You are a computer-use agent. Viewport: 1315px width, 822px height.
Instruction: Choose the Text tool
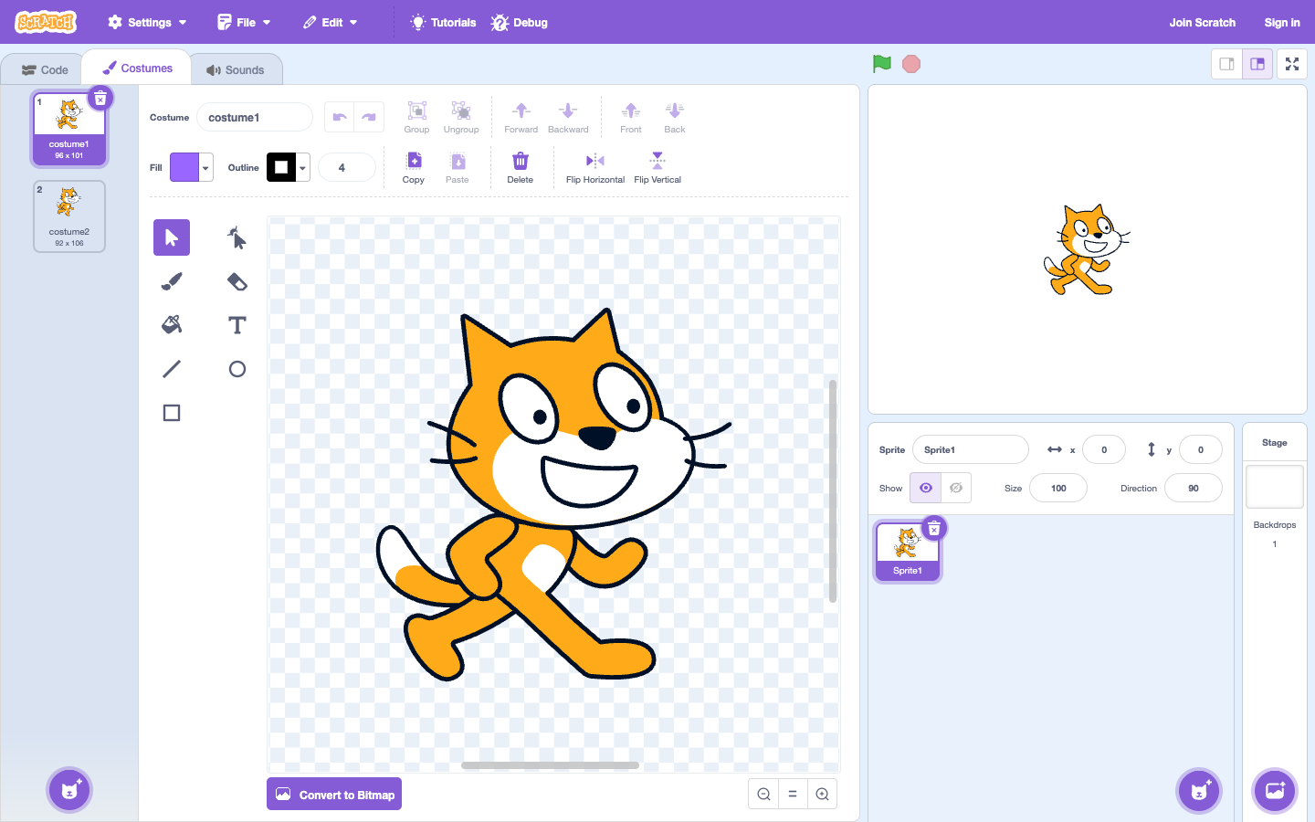point(237,325)
